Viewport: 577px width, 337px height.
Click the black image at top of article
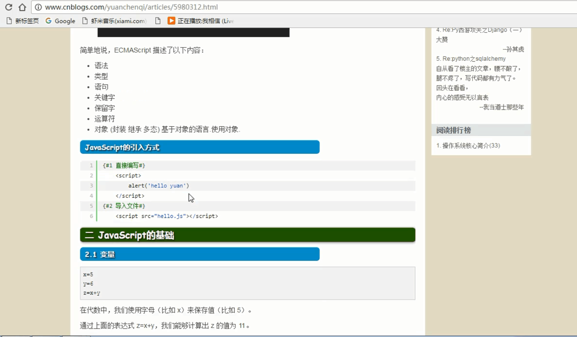pos(193,32)
